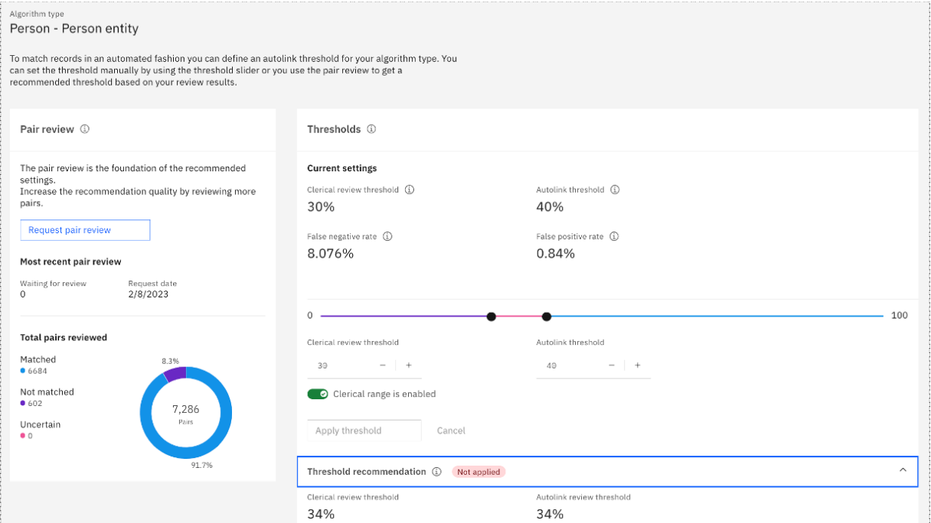Click Request pair review button
Screen dimensions: 931x523
tap(85, 230)
